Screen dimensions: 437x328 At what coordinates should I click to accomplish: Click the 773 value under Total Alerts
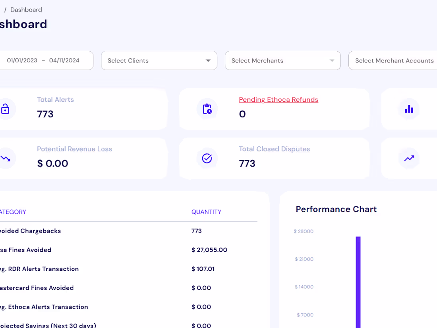click(x=45, y=114)
